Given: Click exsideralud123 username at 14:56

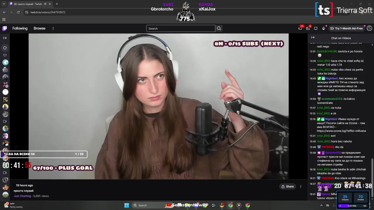Looking at the screenshot, I should (x=332, y=99).
